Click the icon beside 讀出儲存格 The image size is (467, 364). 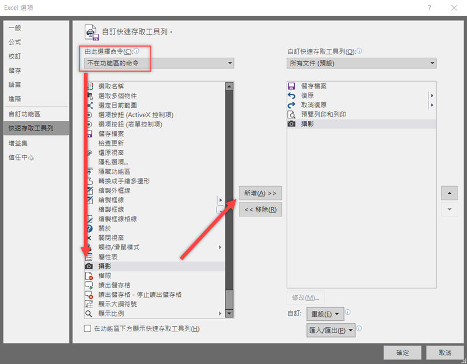(89, 285)
